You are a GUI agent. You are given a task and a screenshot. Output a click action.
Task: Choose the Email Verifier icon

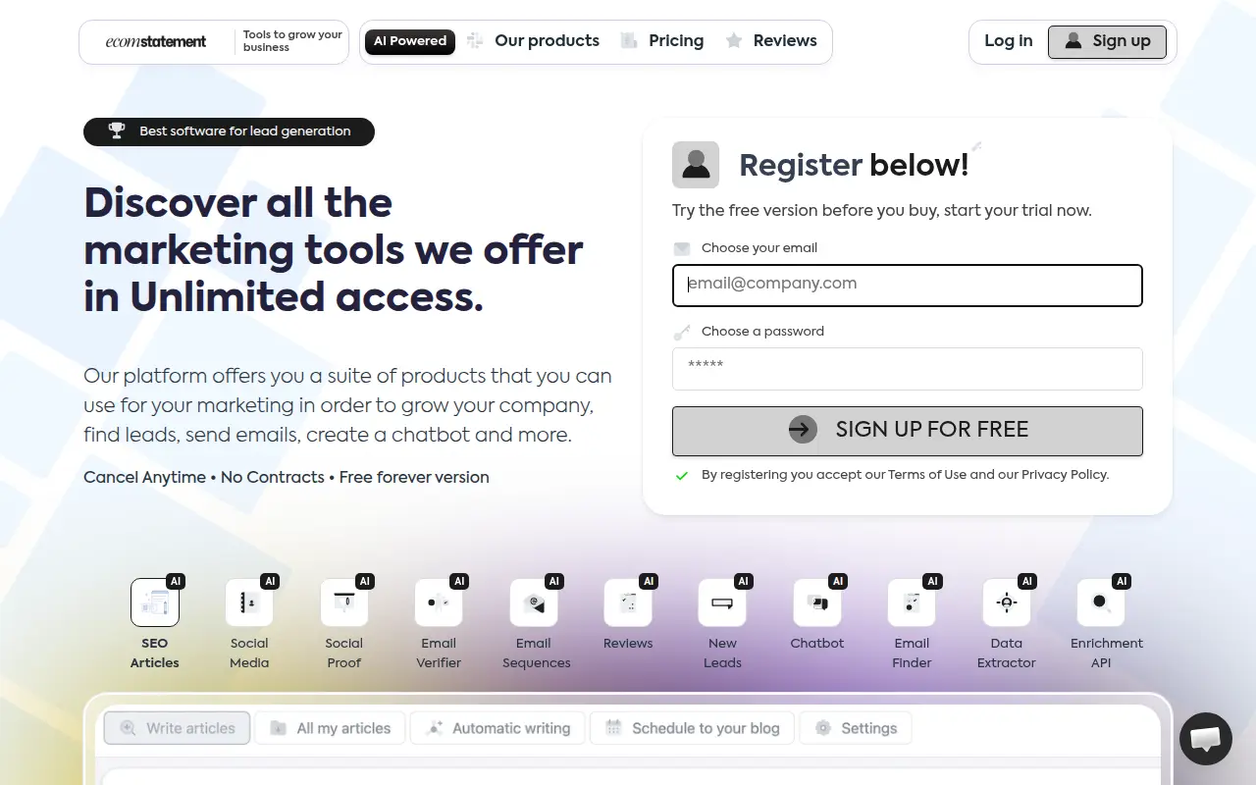tap(439, 602)
